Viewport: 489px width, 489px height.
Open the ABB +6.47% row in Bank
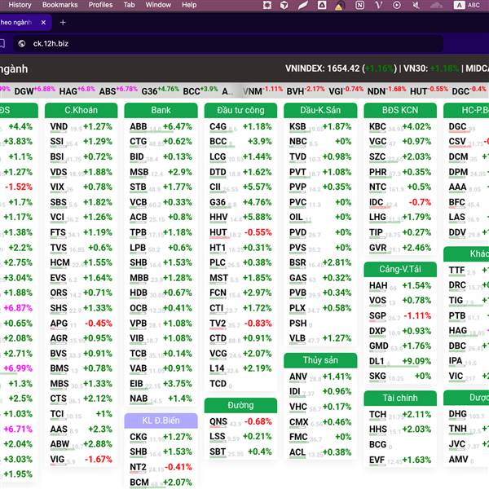(161, 127)
